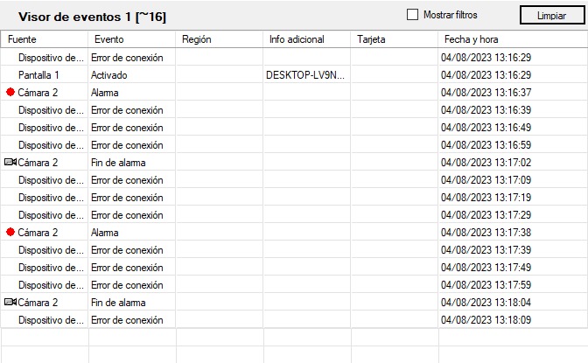
Task: Select the DESKTOP-LV9N info cell
Action: pyautogui.click(x=306, y=74)
